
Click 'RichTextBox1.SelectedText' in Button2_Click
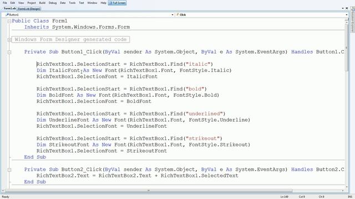(x=200, y=176)
